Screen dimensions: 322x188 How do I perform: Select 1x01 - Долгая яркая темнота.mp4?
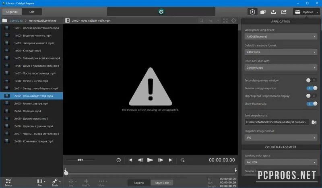tap(31, 28)
